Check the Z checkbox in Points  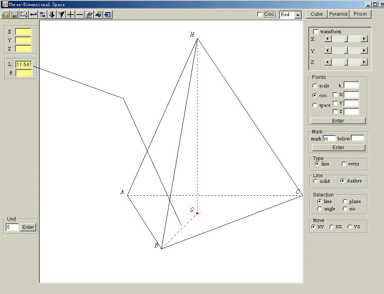[335, 112]
